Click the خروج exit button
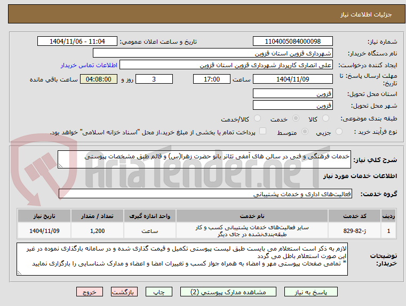The width and height of the screenshot is (406, 306). 89,292
